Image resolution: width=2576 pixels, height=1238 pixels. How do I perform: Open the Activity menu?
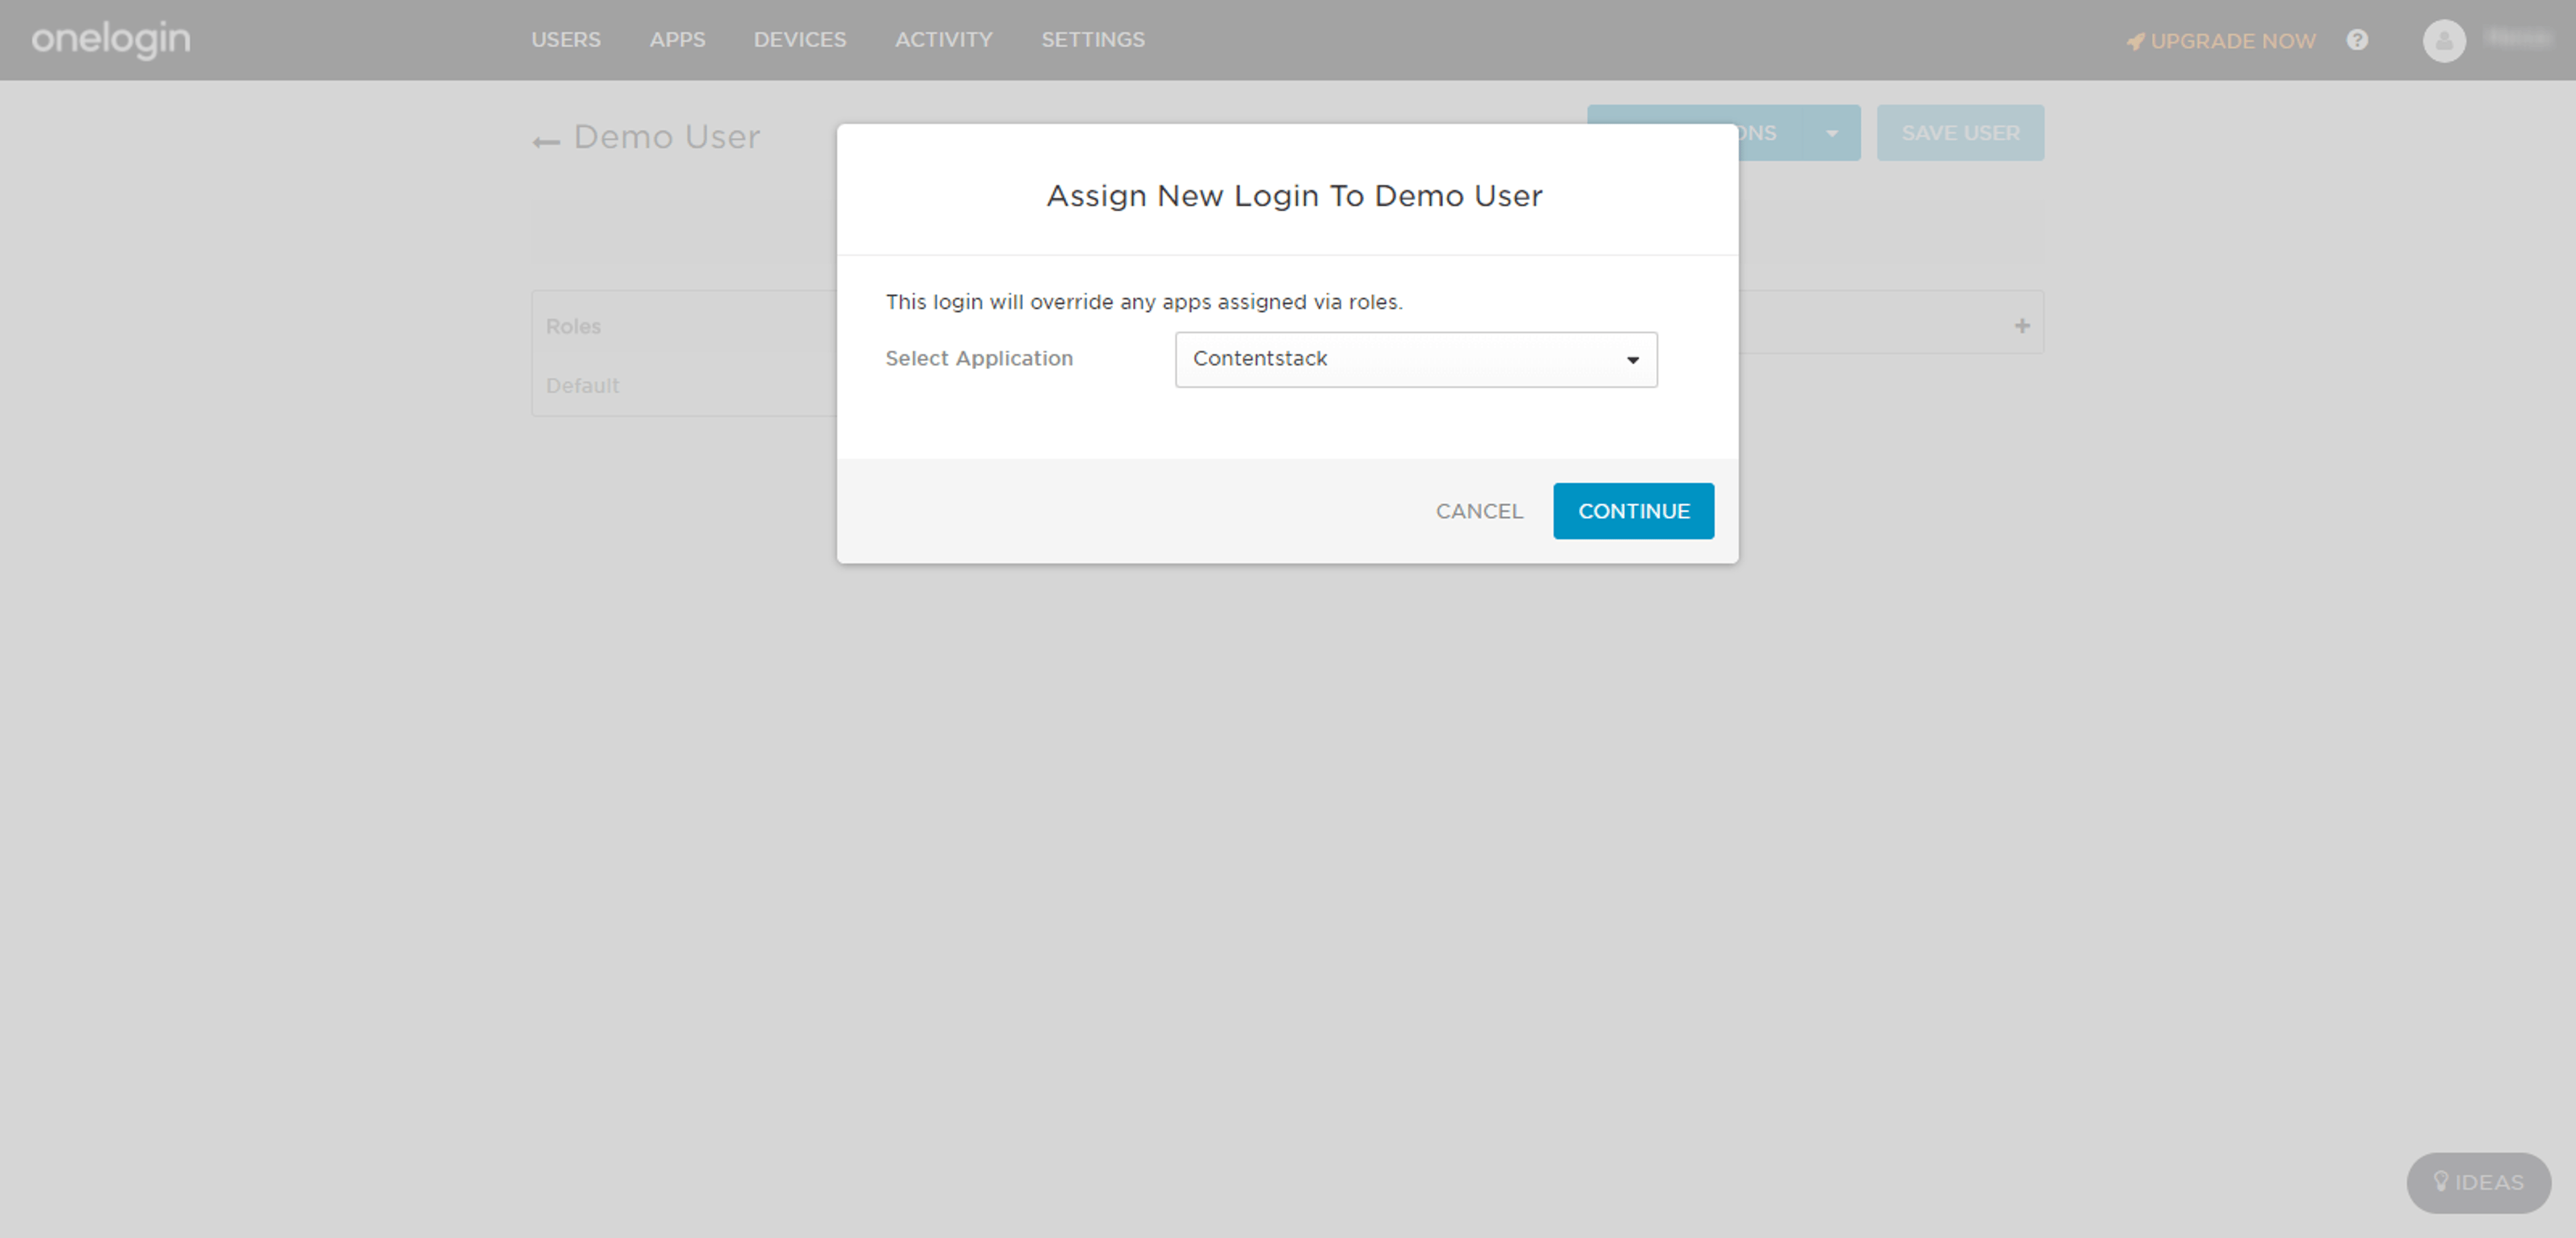coord(943,40)
